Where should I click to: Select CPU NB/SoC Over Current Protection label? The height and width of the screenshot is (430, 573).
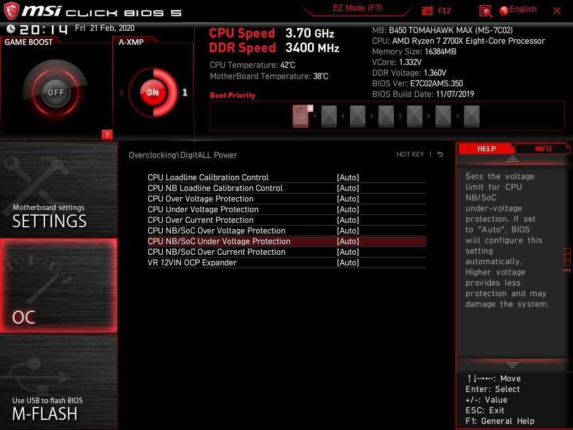(x=217, y=251)
